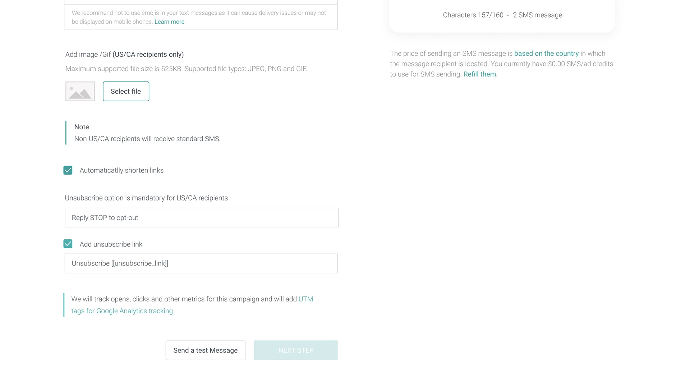Click the Automatically shorten links label
The image size is (690, 388).
point(121,170)
